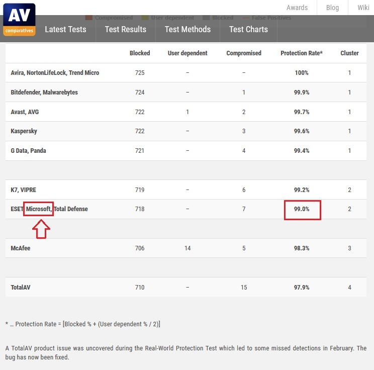Click TotalAV's 15 compromised value
The image size is (374, 370).
244,287
